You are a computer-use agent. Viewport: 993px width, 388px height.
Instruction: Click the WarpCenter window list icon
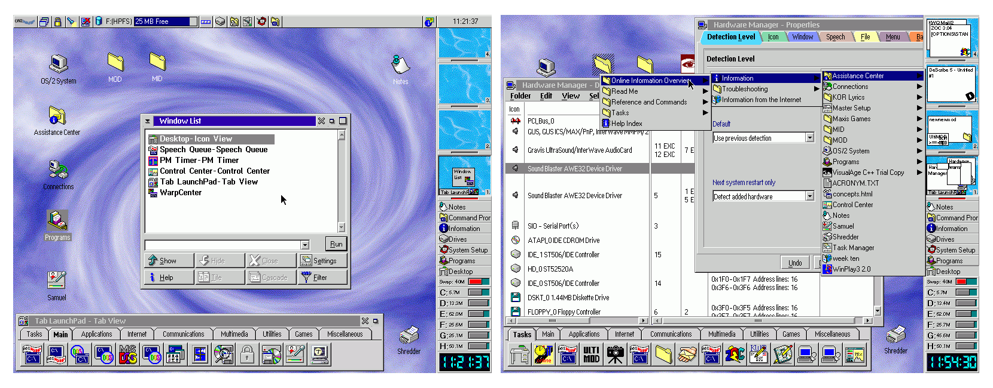tap(44, 21)
